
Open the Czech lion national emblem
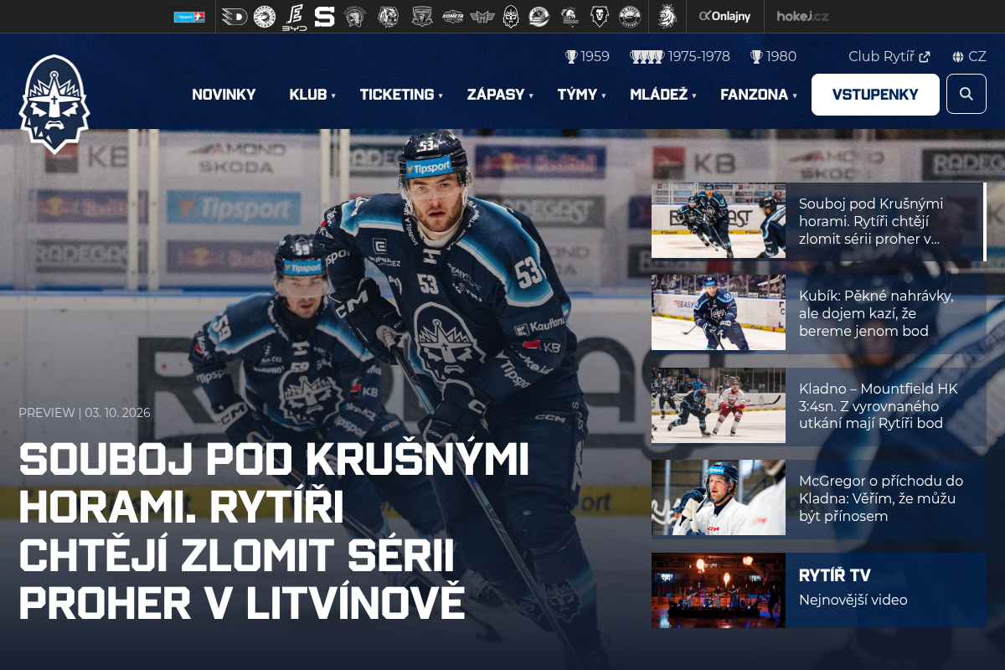pos(666,16)
